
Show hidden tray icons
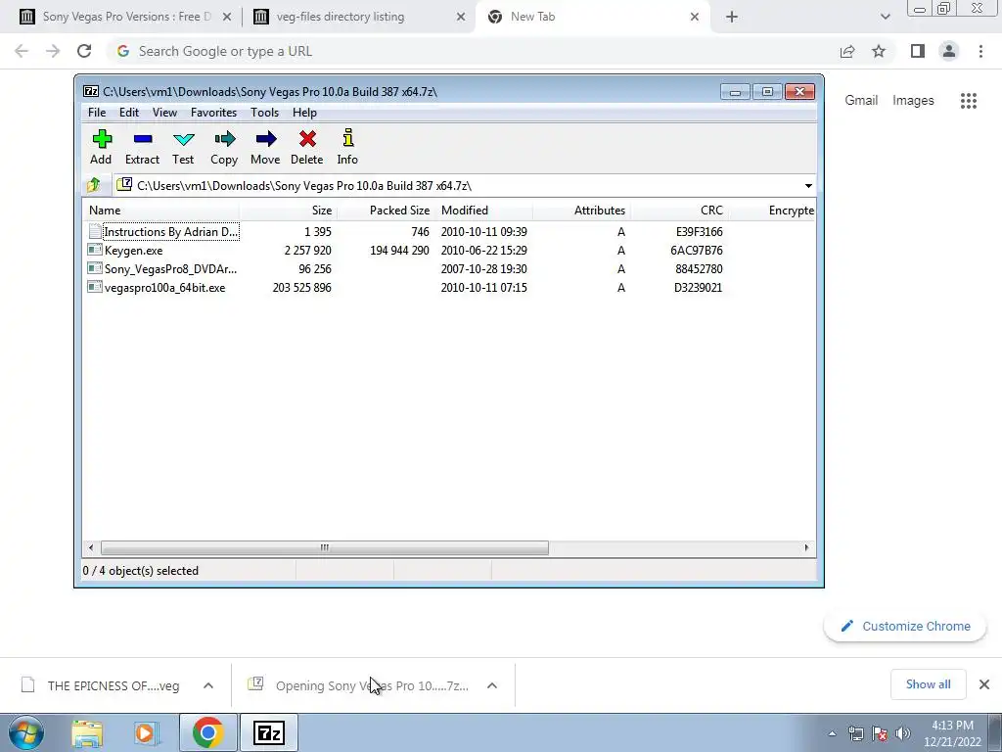[832, 733]
